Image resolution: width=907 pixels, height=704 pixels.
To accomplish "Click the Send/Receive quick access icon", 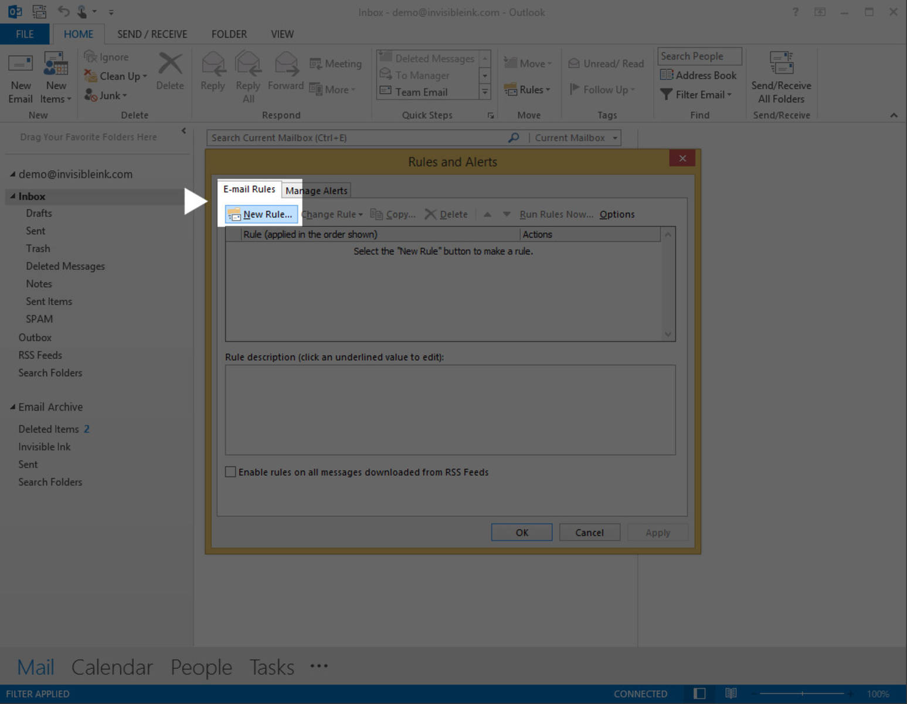I will [x=39, y=11].
